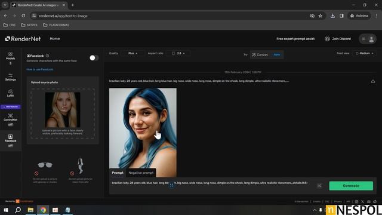Bookmark page with the star icon
This screenshot has height=215, width=382.
(x=320, y=16)
